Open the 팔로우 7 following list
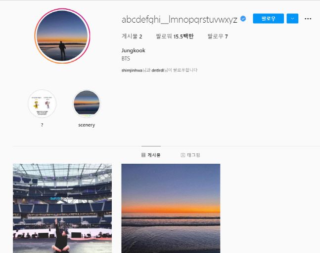Viewport: 320px width, 253px height. tap(218, 36)
